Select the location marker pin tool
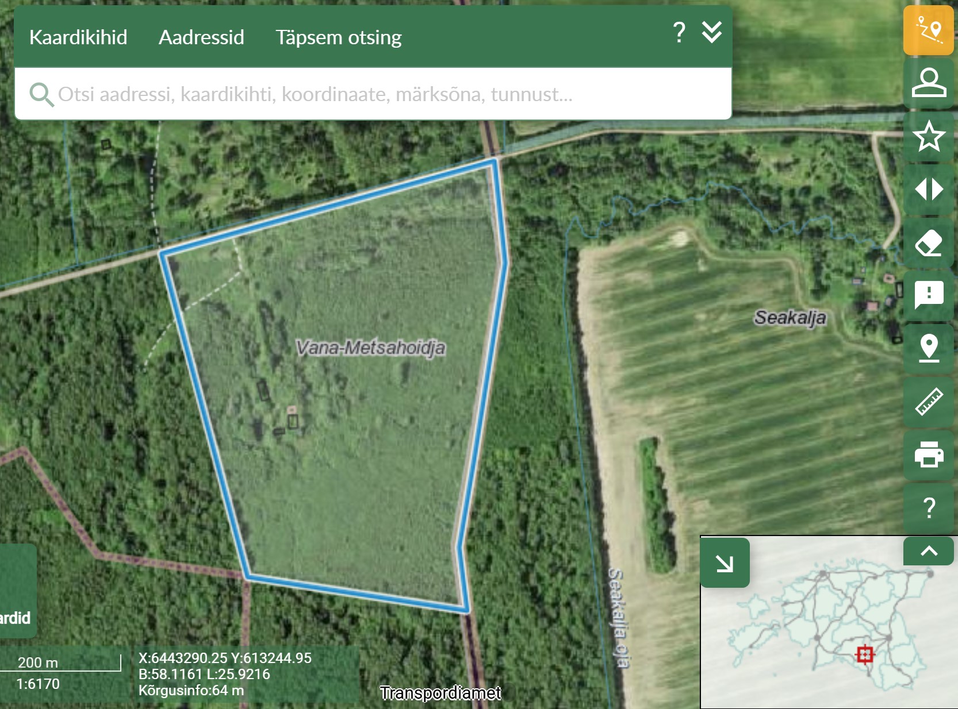The width and height of the screenshot is (958, 709). coord(928,348)
